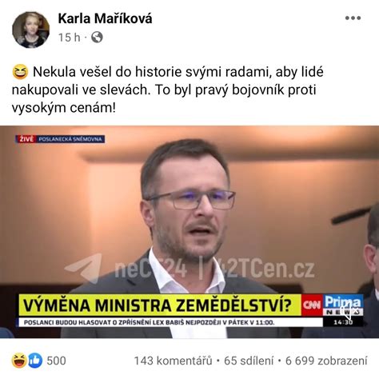Click the Haha reaction icon near 500

coord(19,361)
